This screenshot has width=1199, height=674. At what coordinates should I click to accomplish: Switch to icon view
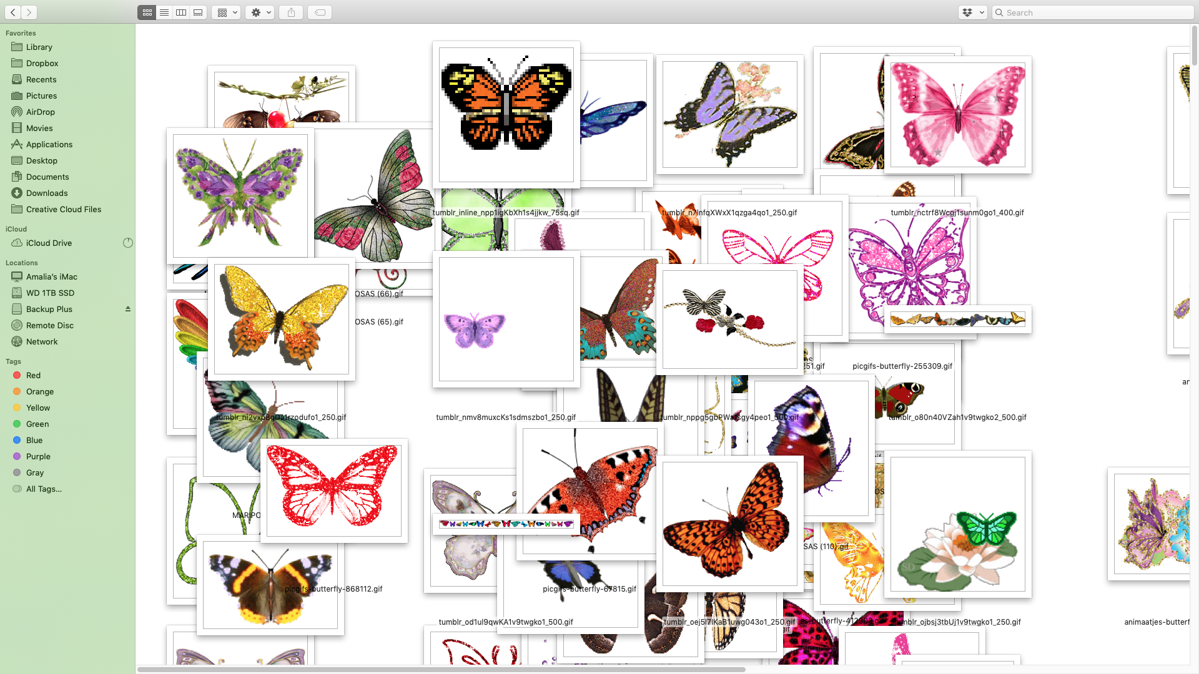[147, 12]
